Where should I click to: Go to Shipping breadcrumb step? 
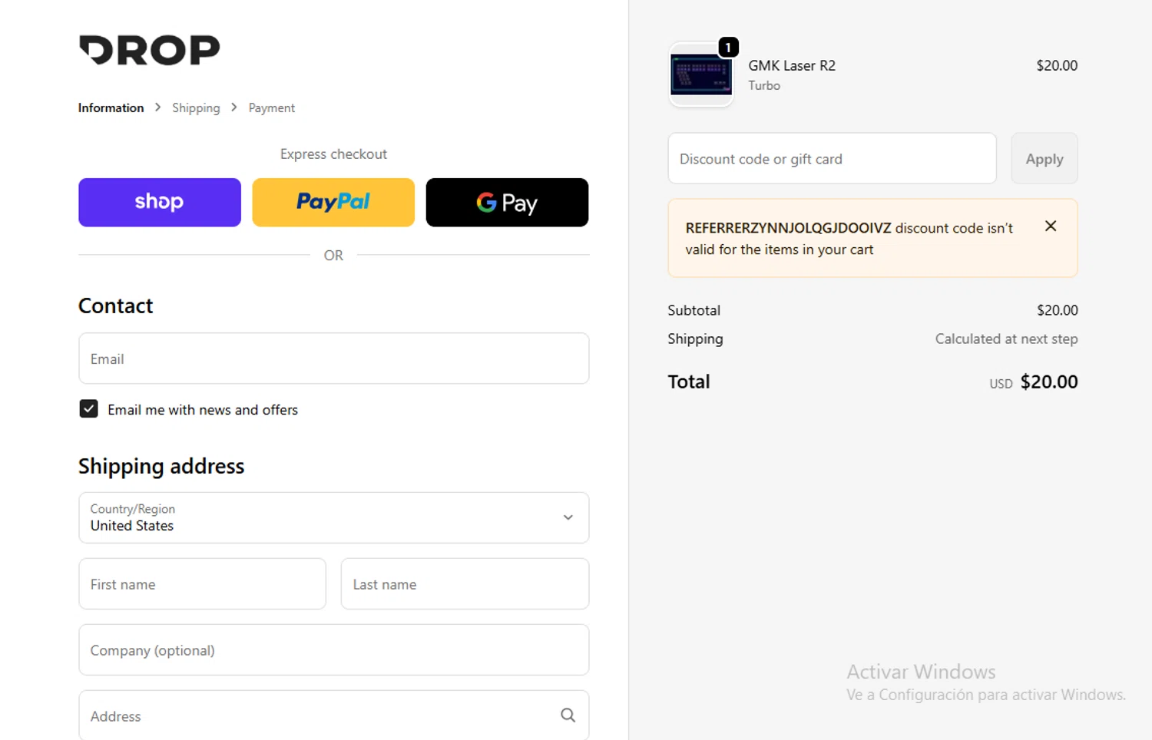(196, 108)
